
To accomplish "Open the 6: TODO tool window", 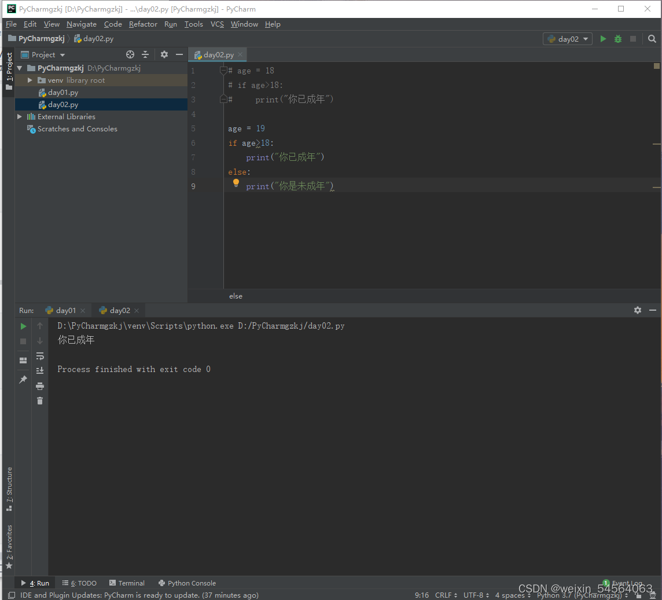I will 79,583.
